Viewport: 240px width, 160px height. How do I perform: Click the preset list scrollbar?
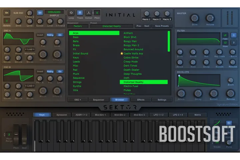pyautogui.click(x=169, y=41)
